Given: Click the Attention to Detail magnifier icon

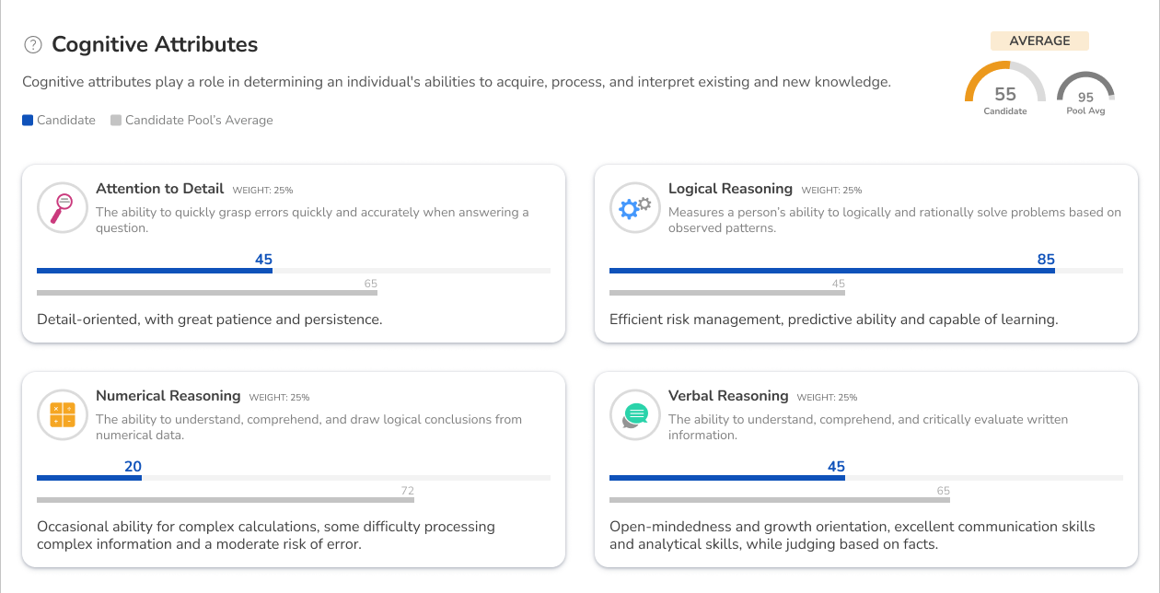Looking at the screenshot, I should tap(63, 208).
